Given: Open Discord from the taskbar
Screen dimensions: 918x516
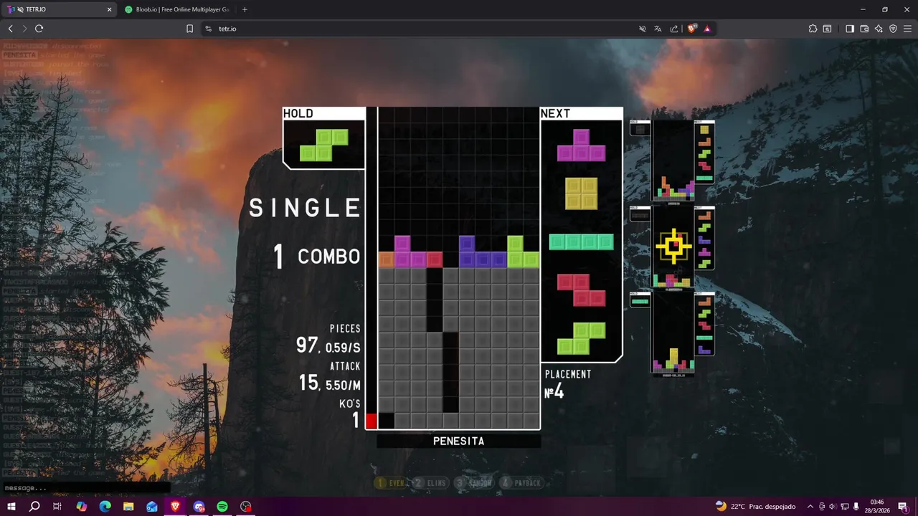Looking at the screenshot, I should click(199, 507).
